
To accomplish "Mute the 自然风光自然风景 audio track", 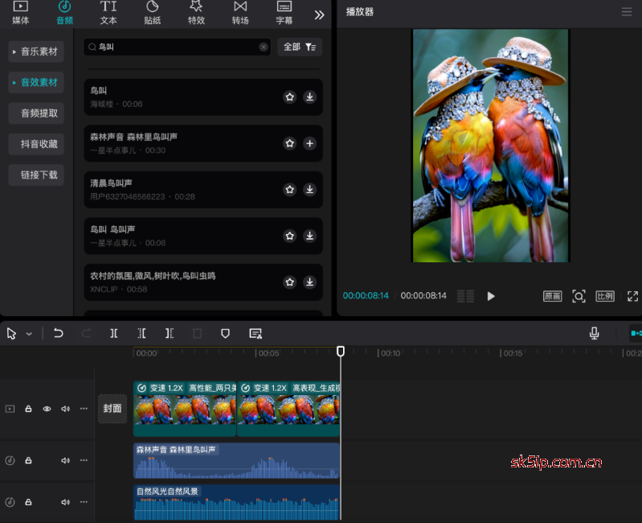I will point(65,503).
